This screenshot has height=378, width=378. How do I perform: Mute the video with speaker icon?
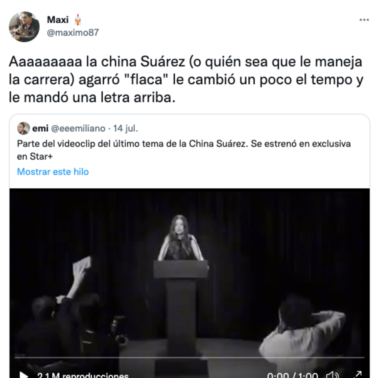333,375
